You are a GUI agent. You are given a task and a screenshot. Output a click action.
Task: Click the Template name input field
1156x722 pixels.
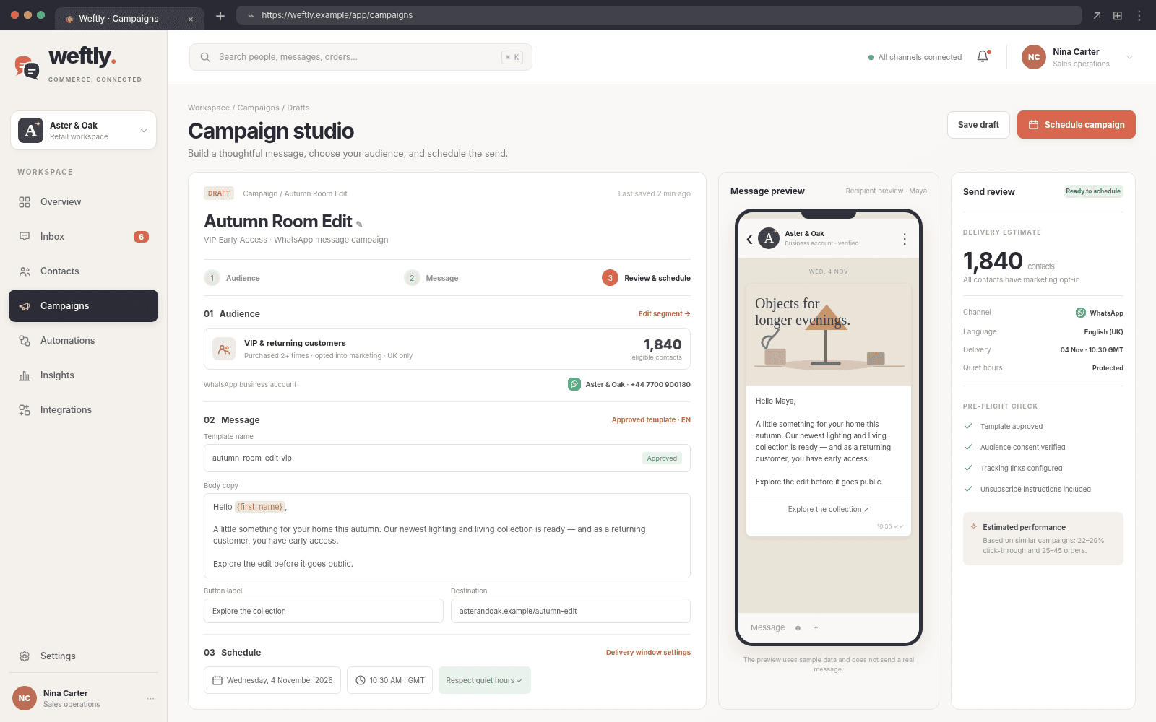tap(447, 458)
